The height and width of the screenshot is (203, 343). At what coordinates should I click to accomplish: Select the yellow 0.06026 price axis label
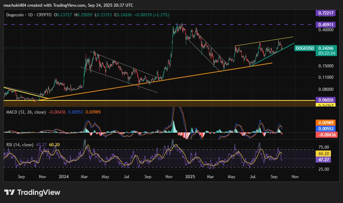coord(325,100)
